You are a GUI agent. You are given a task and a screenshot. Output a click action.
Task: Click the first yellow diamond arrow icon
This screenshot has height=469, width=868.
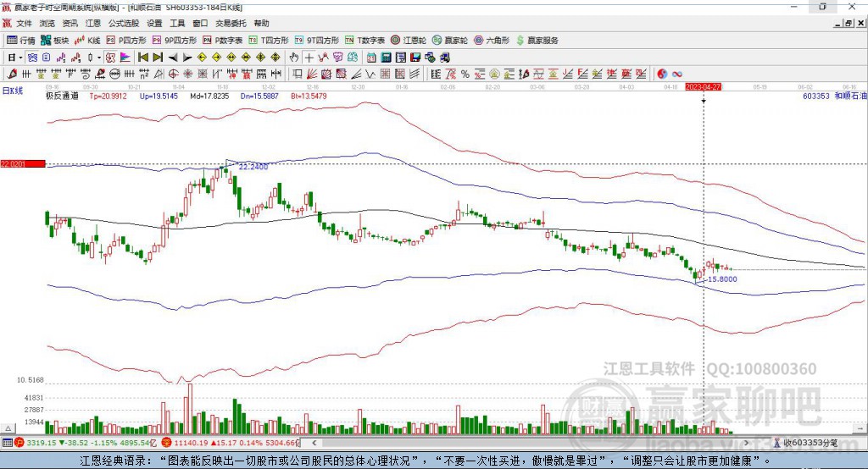point(202,58)
